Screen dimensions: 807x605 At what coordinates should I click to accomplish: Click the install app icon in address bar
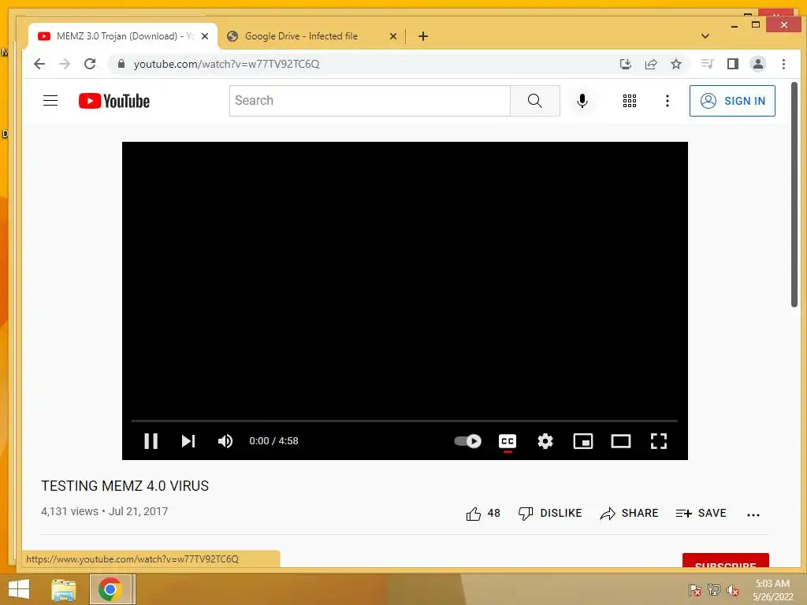pos(625,64)
